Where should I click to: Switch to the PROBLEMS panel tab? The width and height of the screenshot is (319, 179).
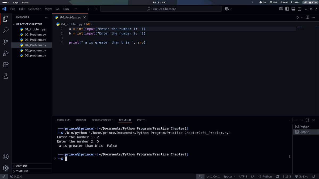click(x=64, y=120)
